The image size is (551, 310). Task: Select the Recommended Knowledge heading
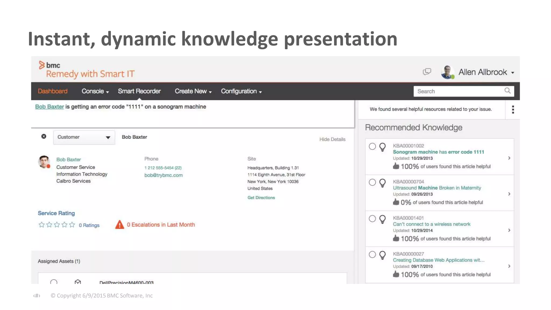click(x=414, y=128)
